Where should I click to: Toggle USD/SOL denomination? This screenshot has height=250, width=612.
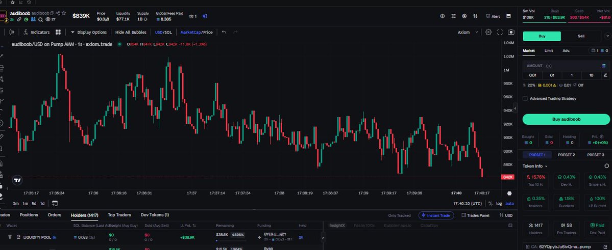click(163, 32)
